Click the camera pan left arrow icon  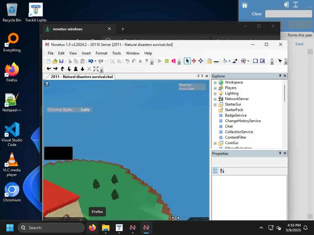click(x=49, y=69)
